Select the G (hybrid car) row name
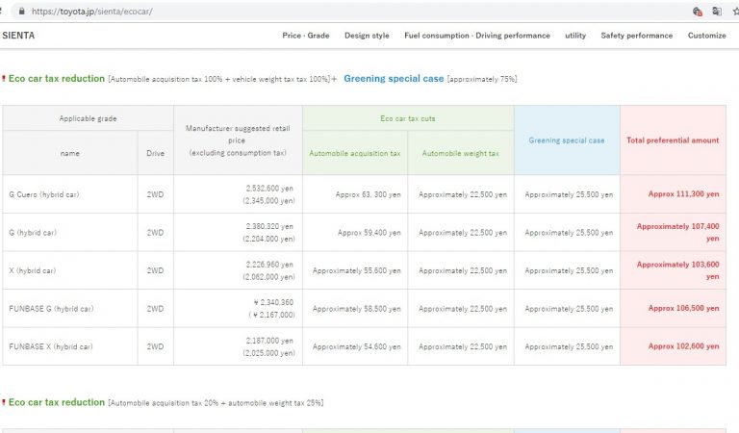Screen dimensions: 739x433 (x=33, y=232)
